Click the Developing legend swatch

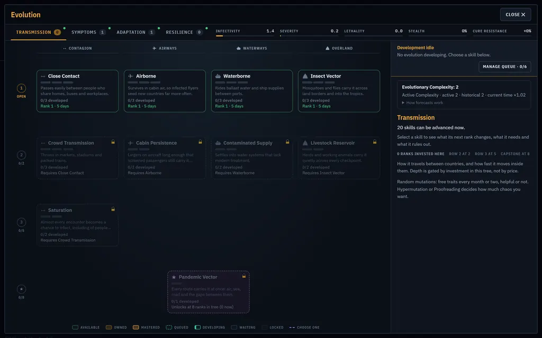pyautogui.click(x=197, y=327)
